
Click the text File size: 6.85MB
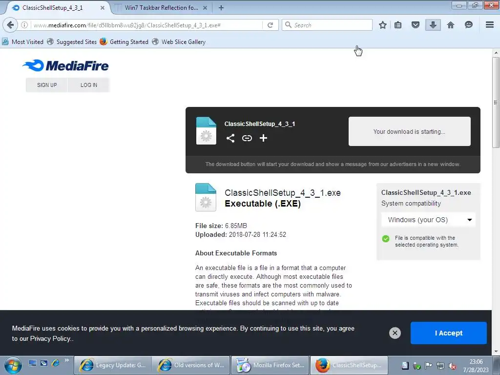coord(221,226)
